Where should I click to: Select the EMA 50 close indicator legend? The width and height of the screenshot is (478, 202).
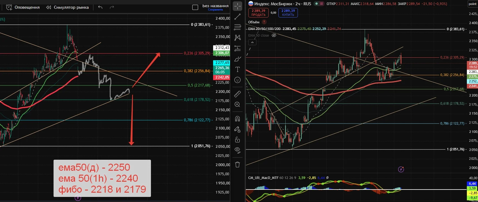(259, 36)
